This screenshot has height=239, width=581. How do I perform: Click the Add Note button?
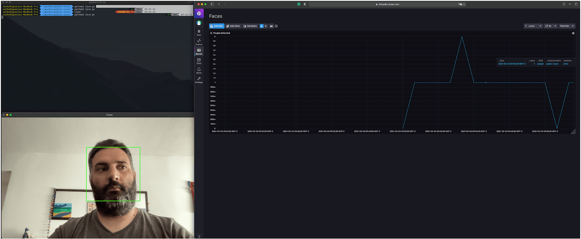point(233,26)
